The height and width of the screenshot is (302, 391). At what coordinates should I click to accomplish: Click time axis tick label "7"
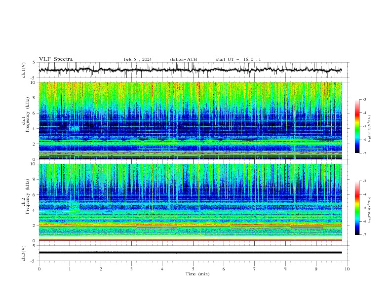255,269
